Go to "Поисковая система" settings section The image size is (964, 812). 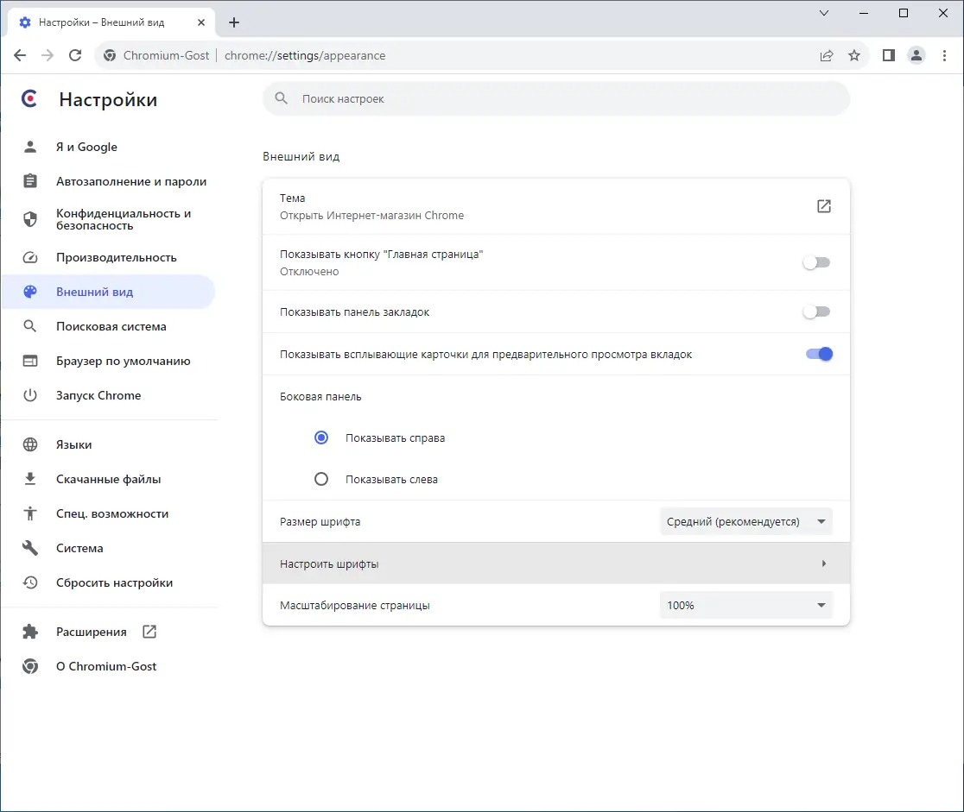pos(111,326)
